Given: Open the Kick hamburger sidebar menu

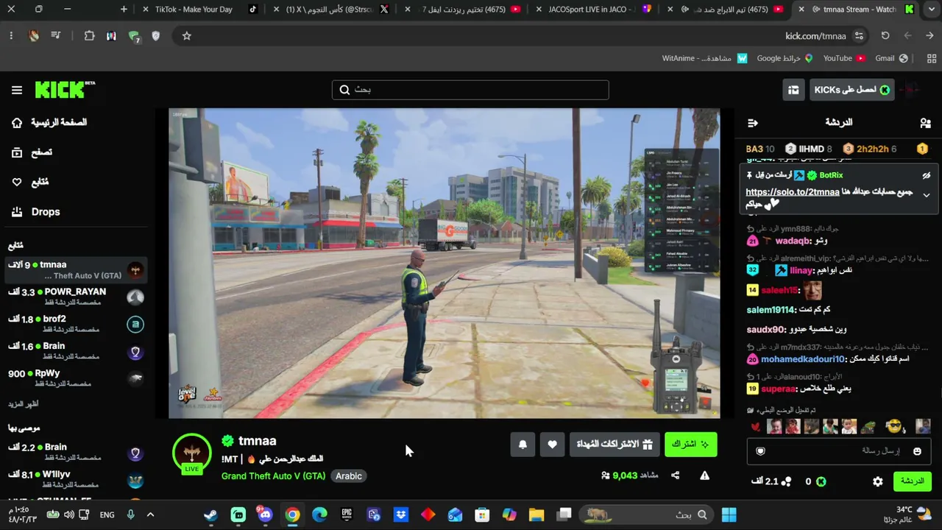Looking at the screenshot, I should (x=17, y=90).
